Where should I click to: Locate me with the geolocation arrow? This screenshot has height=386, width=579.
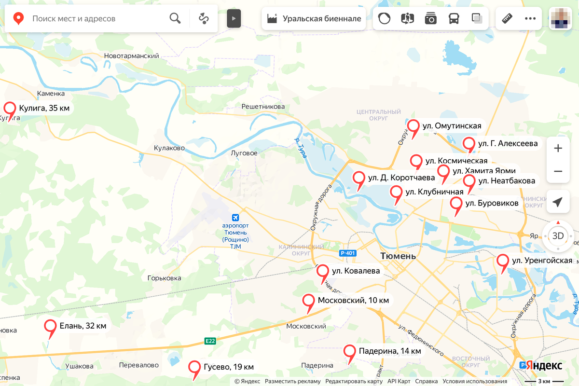pos(558,202)
